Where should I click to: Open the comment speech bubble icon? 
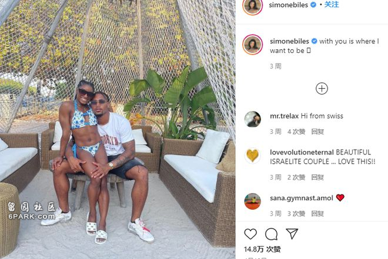(271, 234)
